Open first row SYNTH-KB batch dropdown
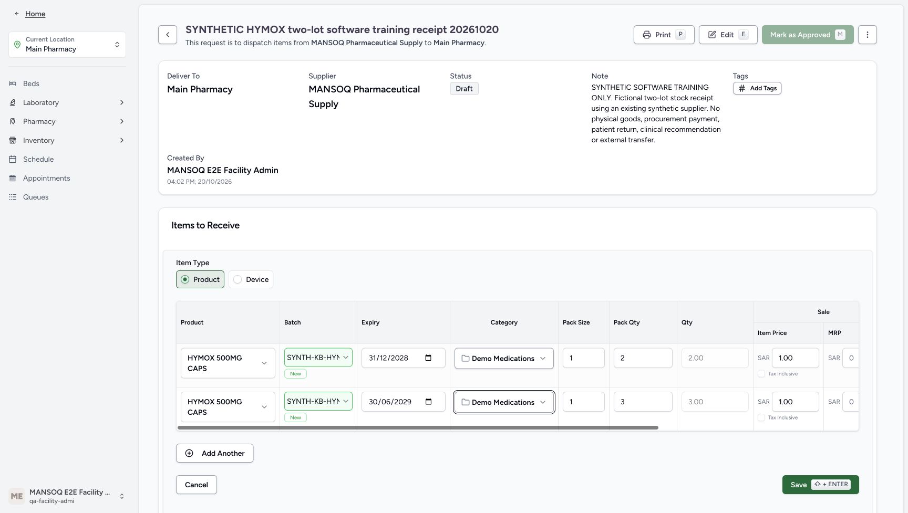Viewport: 908px width, 513px height. tap(318, 358)
